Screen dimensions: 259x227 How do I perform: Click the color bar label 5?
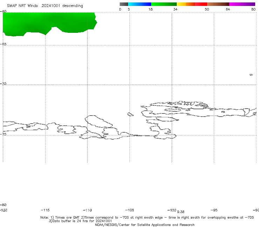[129, 9]
